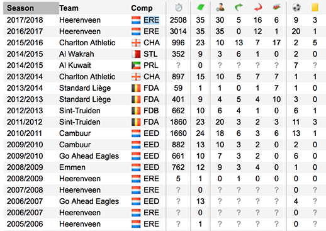Click the yellow card icon
This screenshot has width=326, height=231.
[x=315, y=8]
